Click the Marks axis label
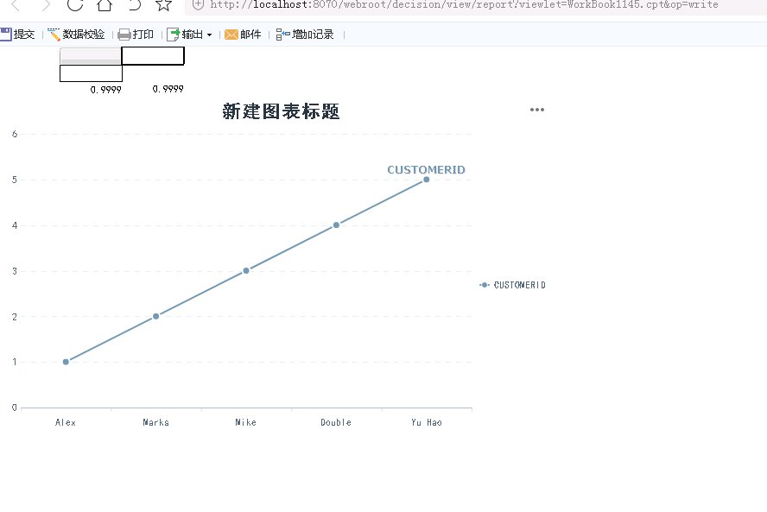 [156, 422]
